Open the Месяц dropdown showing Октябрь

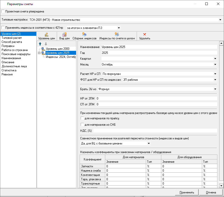coord(215,64)
